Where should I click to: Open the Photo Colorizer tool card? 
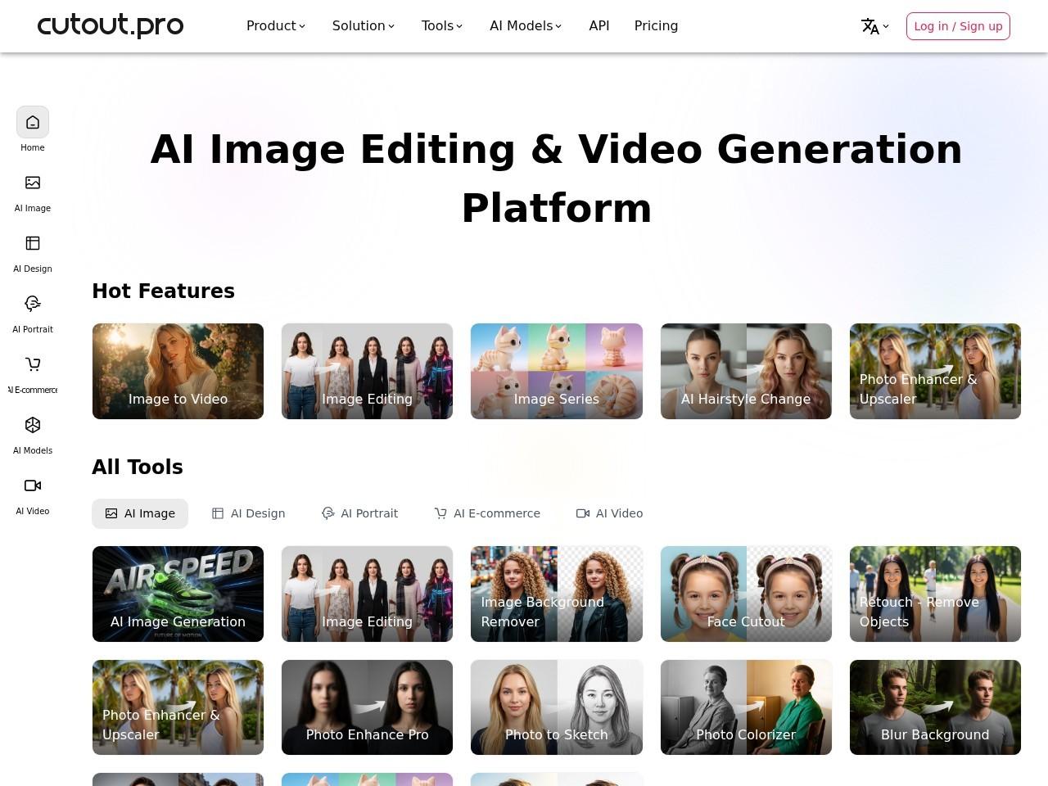point(746,707)
